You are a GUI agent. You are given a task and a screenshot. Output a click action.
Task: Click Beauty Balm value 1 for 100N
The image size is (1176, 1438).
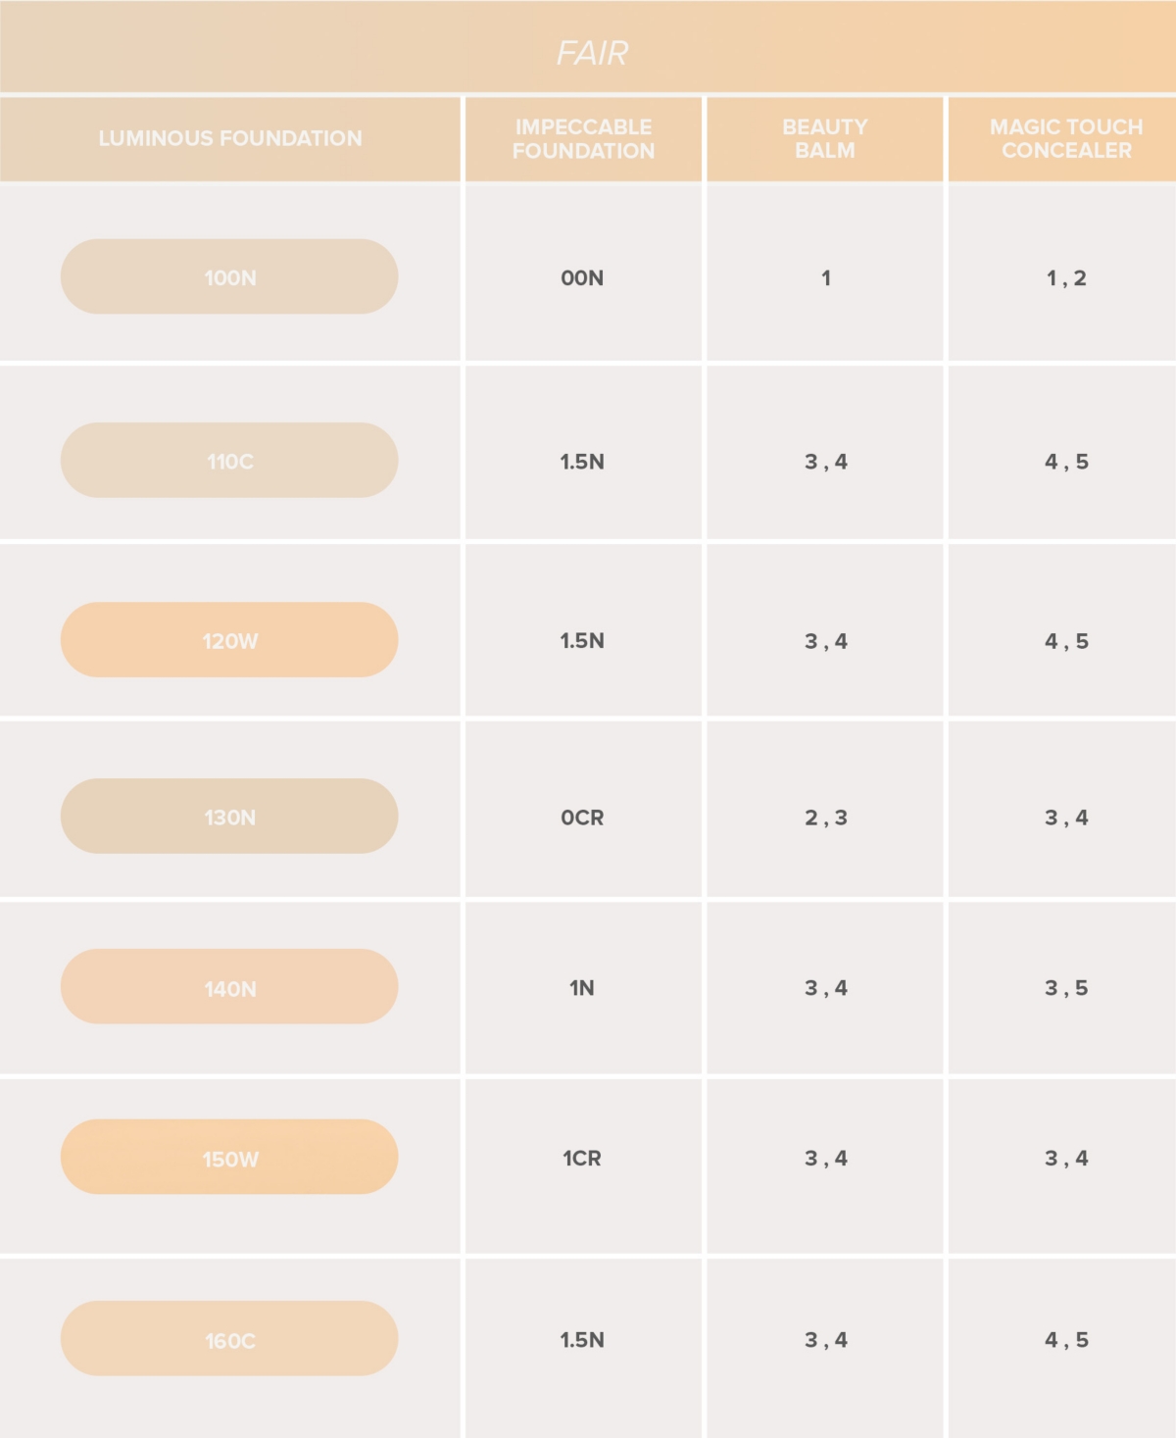coord(826,277)
